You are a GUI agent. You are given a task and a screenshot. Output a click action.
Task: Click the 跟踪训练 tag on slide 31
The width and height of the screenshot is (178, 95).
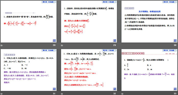(x=10, y=55)
